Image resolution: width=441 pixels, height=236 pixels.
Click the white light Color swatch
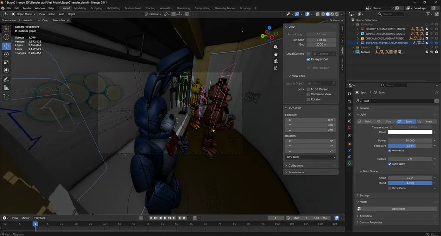[410, 132]
